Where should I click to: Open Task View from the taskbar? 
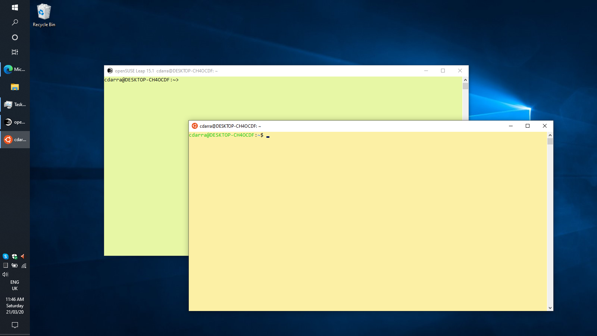15,52
